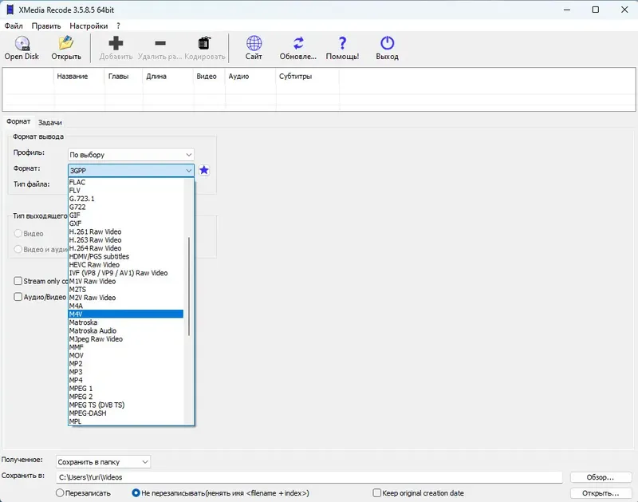Select M2TS in the format list
This screenshot has width=638, height=502.
126,290
